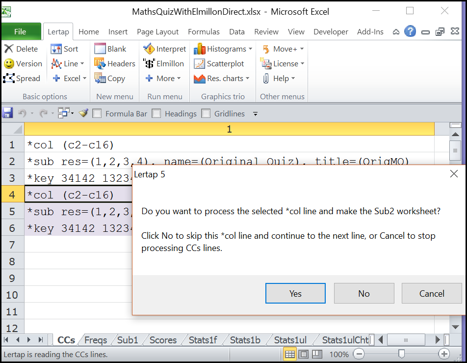Click the blue Help question mark icon
The height and width of the screenshot is (363, 467).
coord(410,31)
